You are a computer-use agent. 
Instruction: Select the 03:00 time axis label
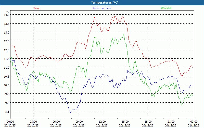pos(33,122)
